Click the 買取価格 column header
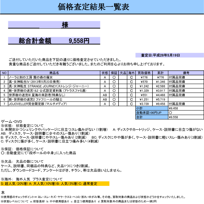 pyautogui.click(x=144, y=73)
